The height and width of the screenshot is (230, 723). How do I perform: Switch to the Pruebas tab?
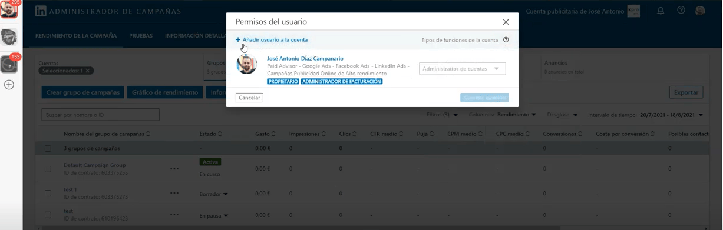coord(141,36)
